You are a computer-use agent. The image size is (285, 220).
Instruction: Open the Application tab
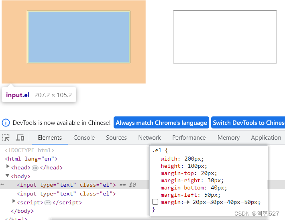(266, 138)
